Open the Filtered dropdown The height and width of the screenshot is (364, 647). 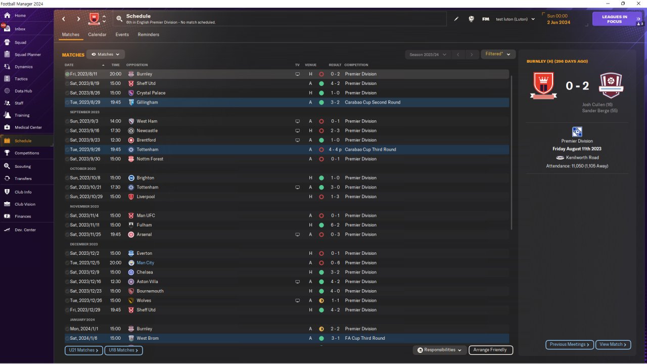click(x=498, y=54)
